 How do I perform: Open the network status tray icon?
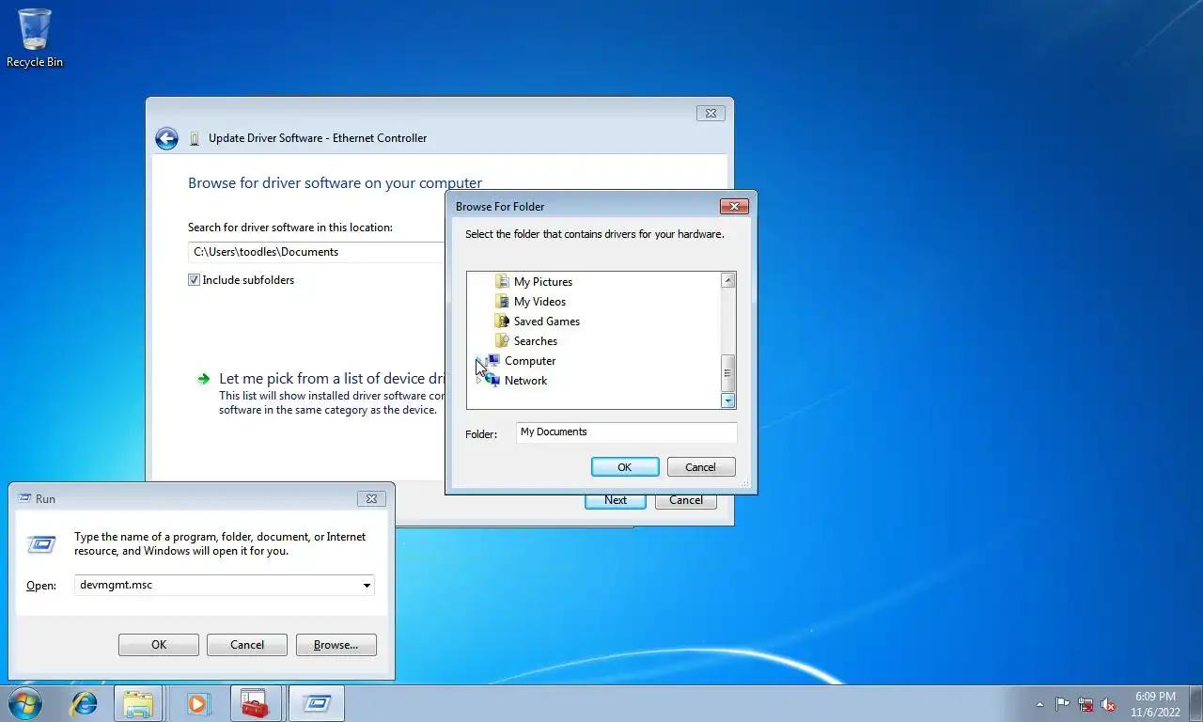click(1086, 704)
